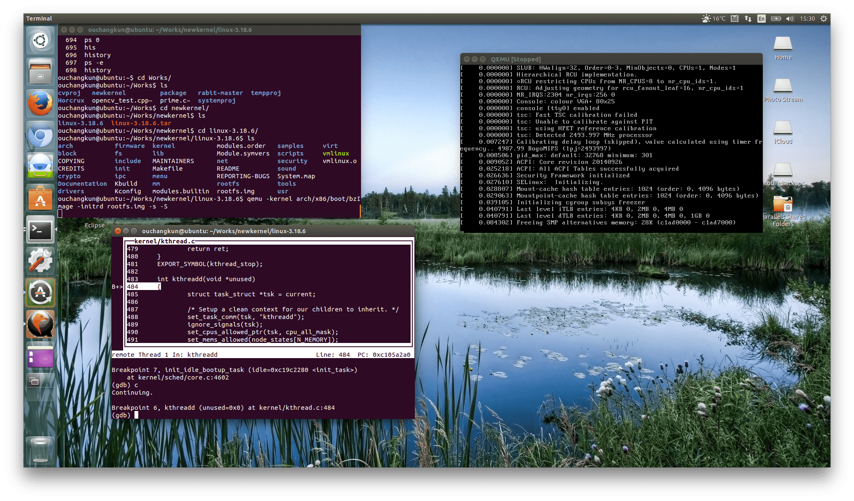
Task: Open the En keyboard input source menu
Action: (x=762, y=18)
